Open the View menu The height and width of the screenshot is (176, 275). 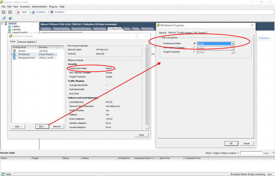click(x=15, y=7)
